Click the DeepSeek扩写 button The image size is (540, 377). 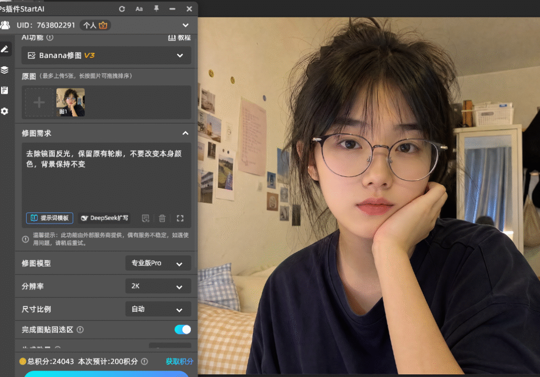(x=104, y=218)
